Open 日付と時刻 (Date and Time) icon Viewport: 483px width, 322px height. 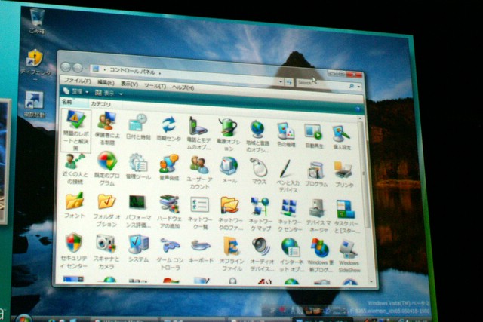click(137, 127)
